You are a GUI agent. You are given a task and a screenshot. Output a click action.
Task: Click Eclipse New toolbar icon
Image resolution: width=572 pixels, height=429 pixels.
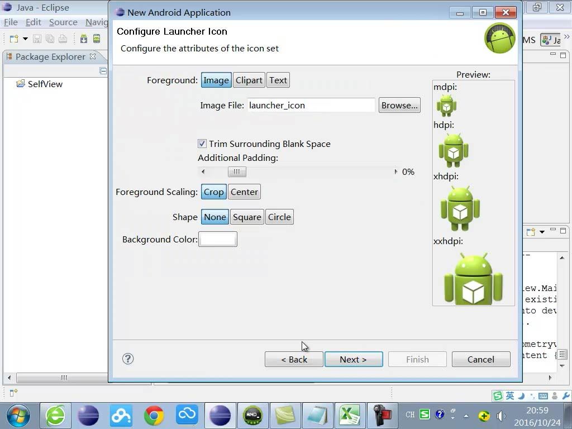[14, 39]
